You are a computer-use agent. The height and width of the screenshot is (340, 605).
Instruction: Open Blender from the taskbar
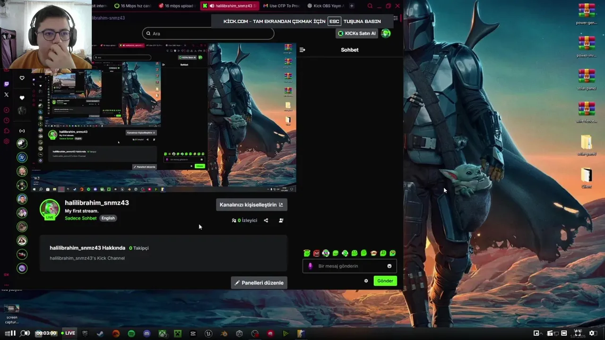[224, 333]
